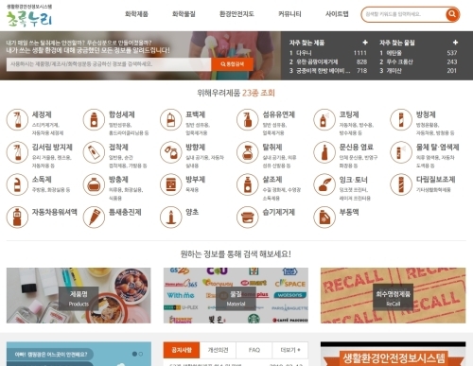The width and height of the screenshot is (473, 366).
Task: Click the 세정제 spray bottle icon
Action: click(17, 119)
